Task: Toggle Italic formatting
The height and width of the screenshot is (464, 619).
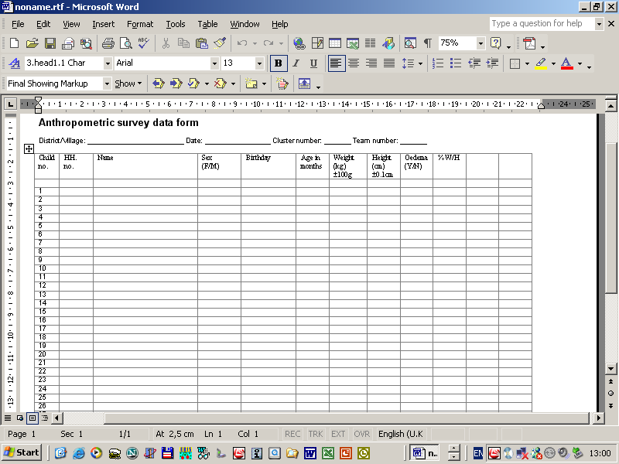Action: point(296,63)
